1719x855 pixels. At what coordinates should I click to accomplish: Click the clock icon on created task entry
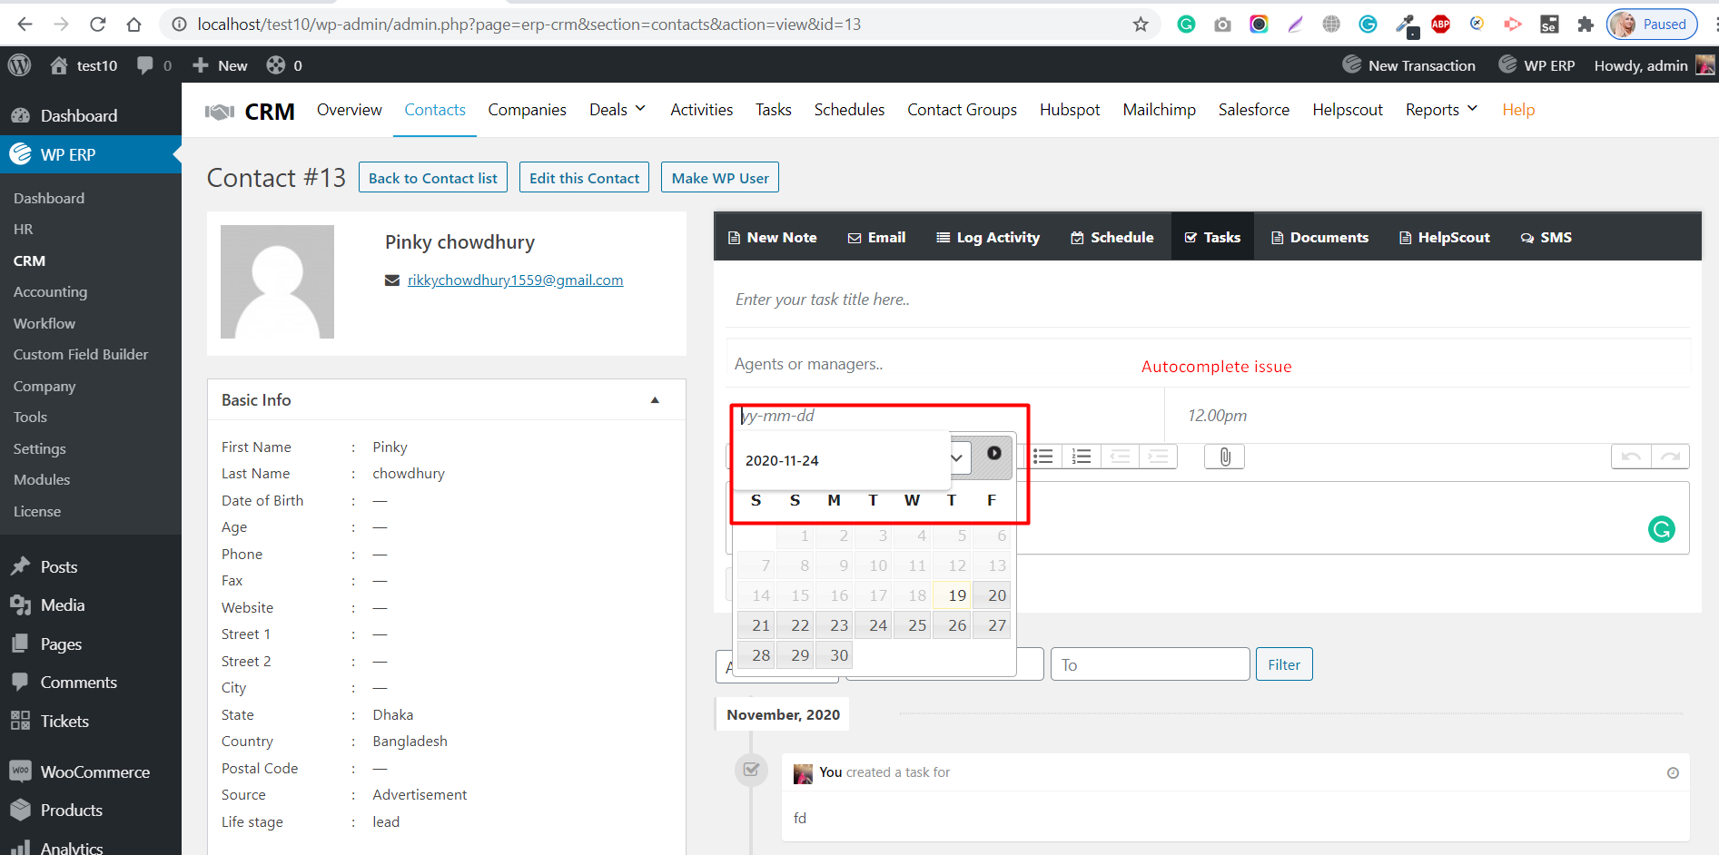(1673, 773)
